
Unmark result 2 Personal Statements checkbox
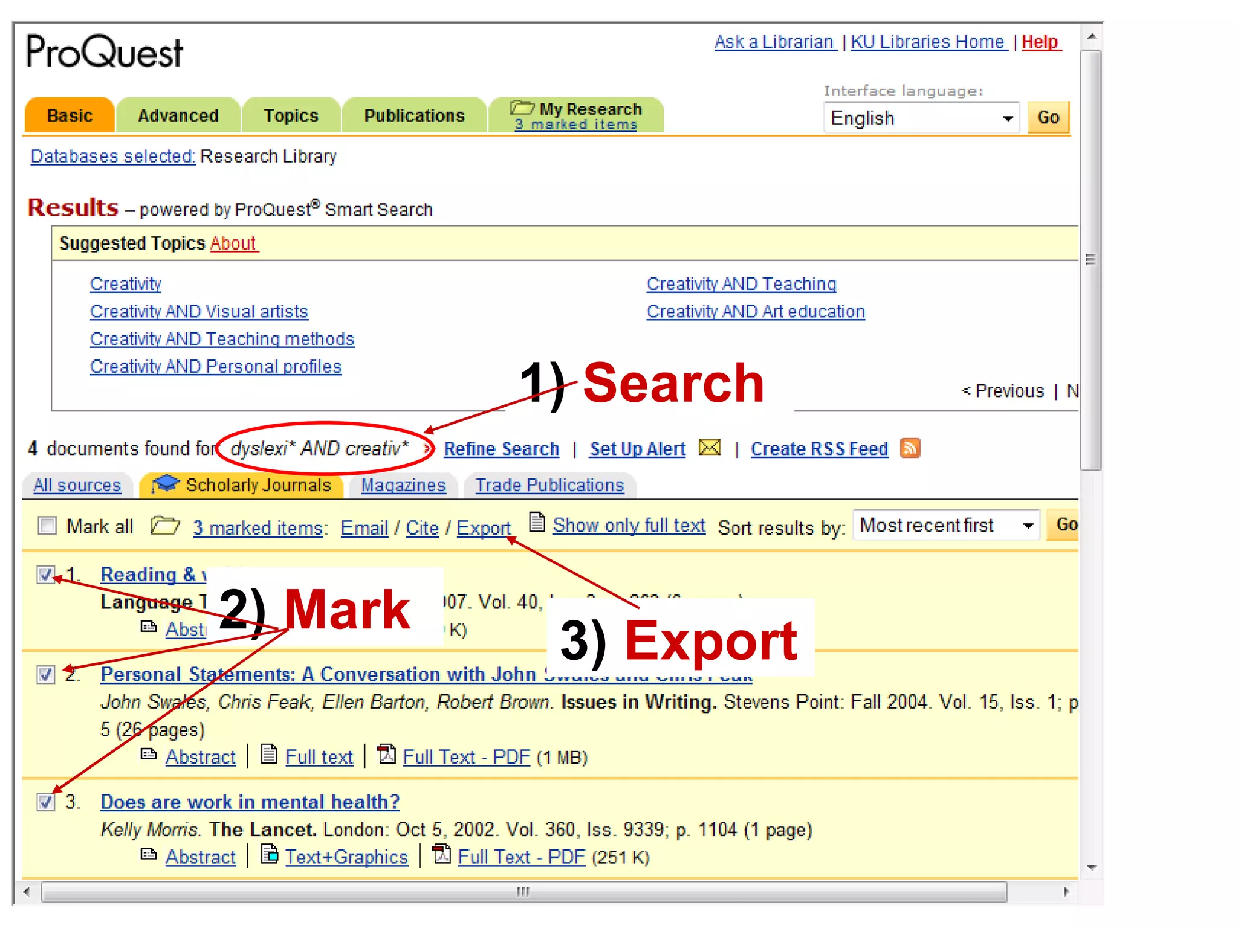click(46, 674)
